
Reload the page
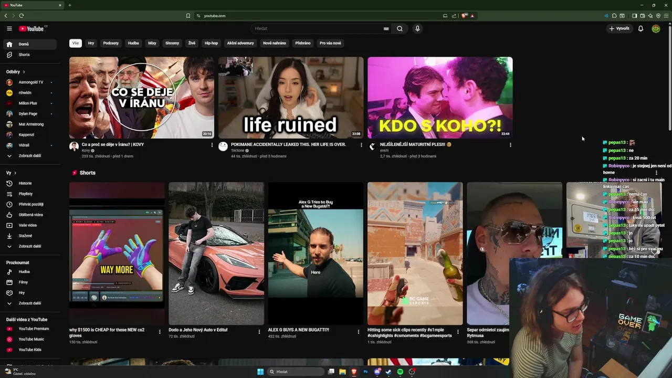pos(22,16)
